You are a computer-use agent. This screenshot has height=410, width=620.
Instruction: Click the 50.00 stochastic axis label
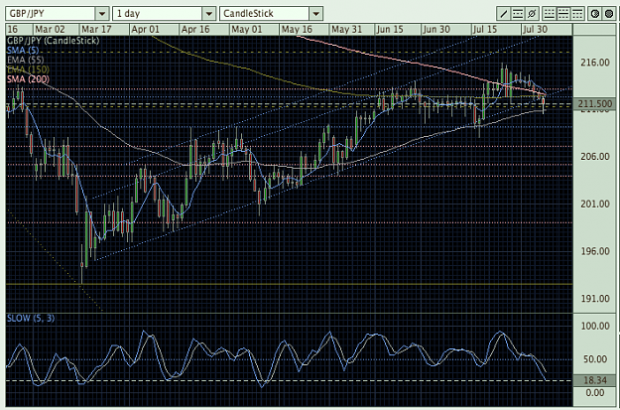pos(595,359)
